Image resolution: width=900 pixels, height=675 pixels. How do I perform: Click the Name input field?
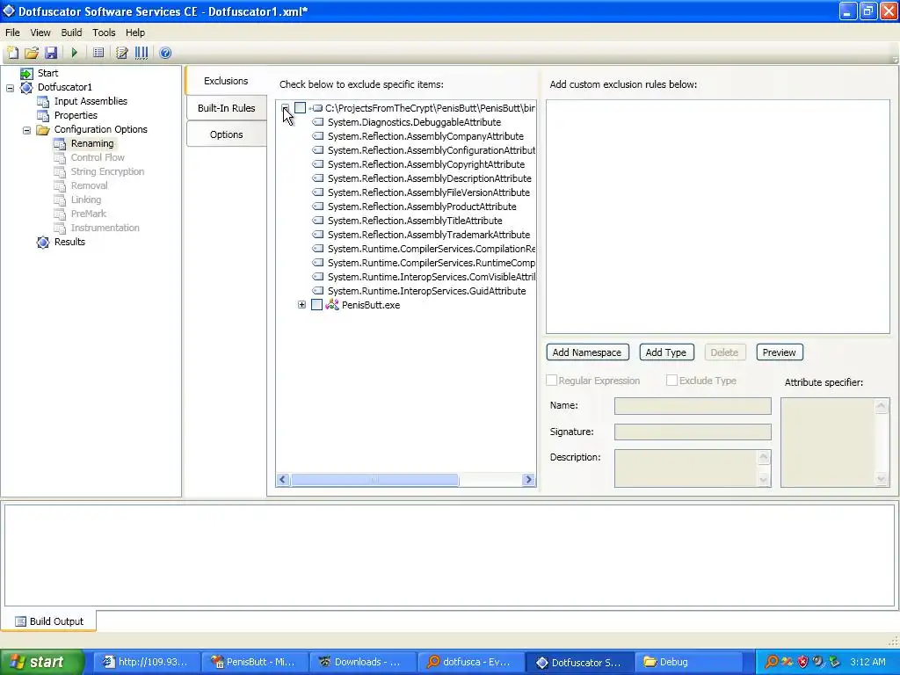693,406
